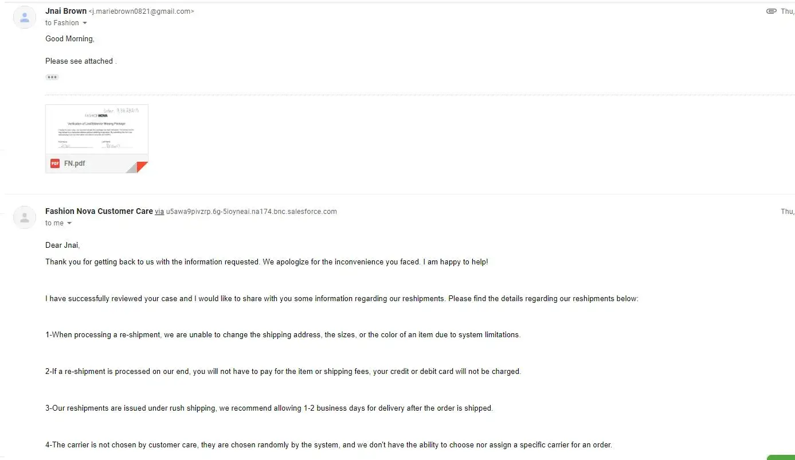Click the "Please see attached" message text

(x=80, y=61)
